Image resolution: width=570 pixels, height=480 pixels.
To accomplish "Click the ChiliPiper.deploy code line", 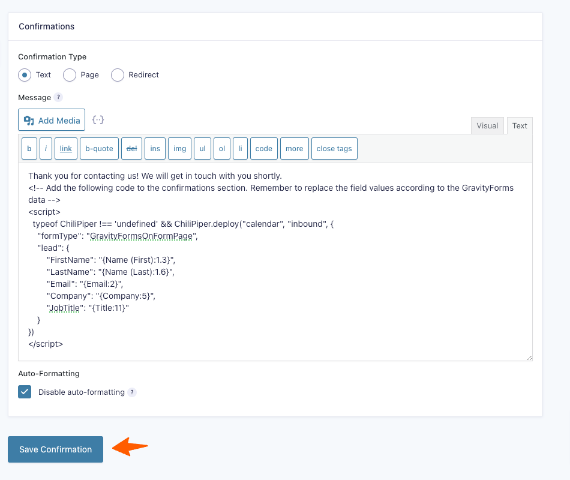I will click(x=183, y=224).
